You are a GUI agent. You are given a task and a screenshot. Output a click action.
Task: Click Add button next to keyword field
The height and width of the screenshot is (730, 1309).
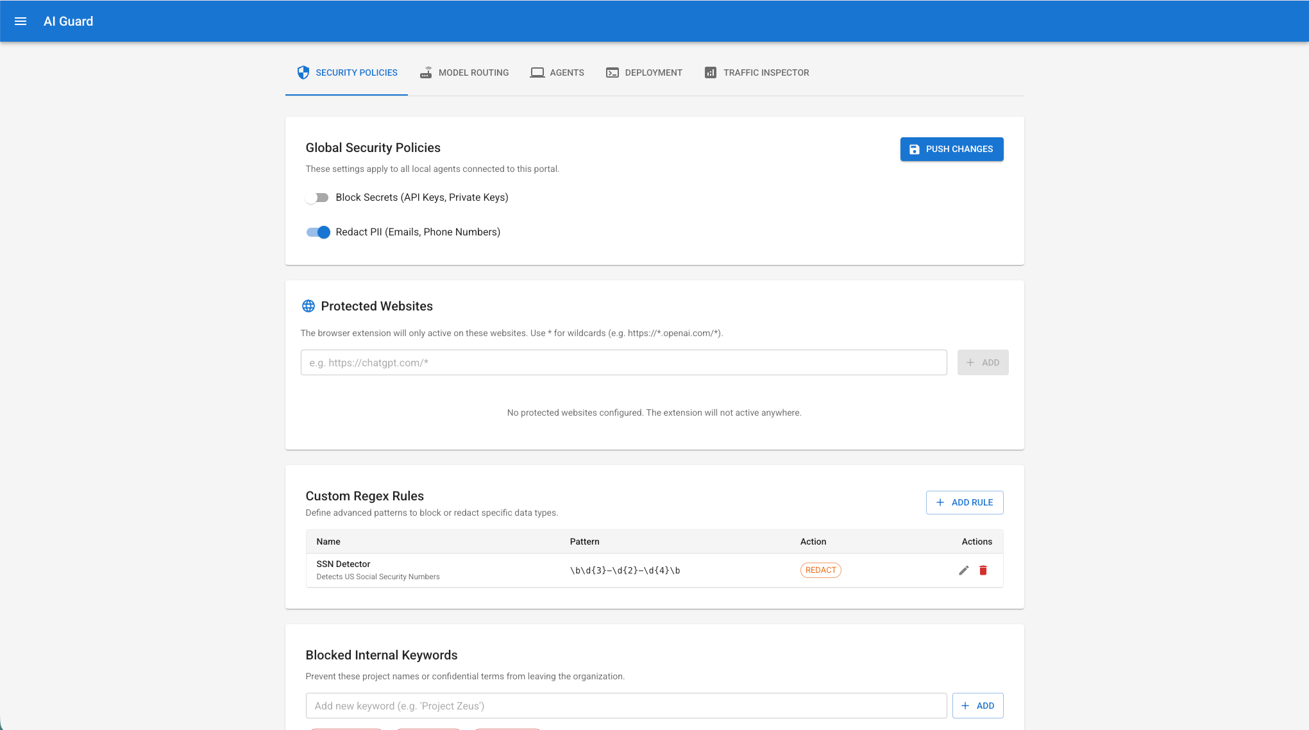(x=977, y=706)
